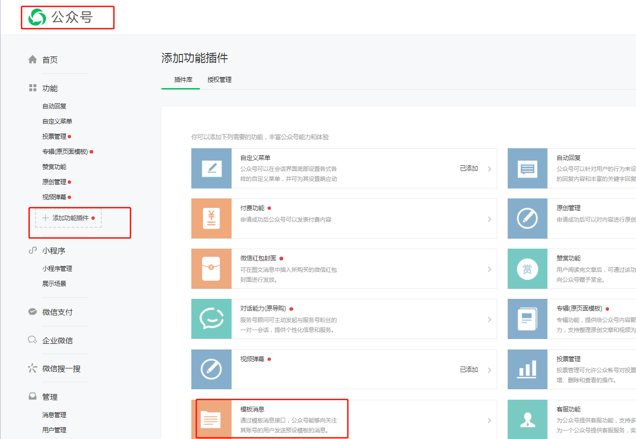This screenshot has width=636, height=439.
Task: Open 微信红包封面 via its right chevron
Action: pyautogui.click(x=489, y=269)
